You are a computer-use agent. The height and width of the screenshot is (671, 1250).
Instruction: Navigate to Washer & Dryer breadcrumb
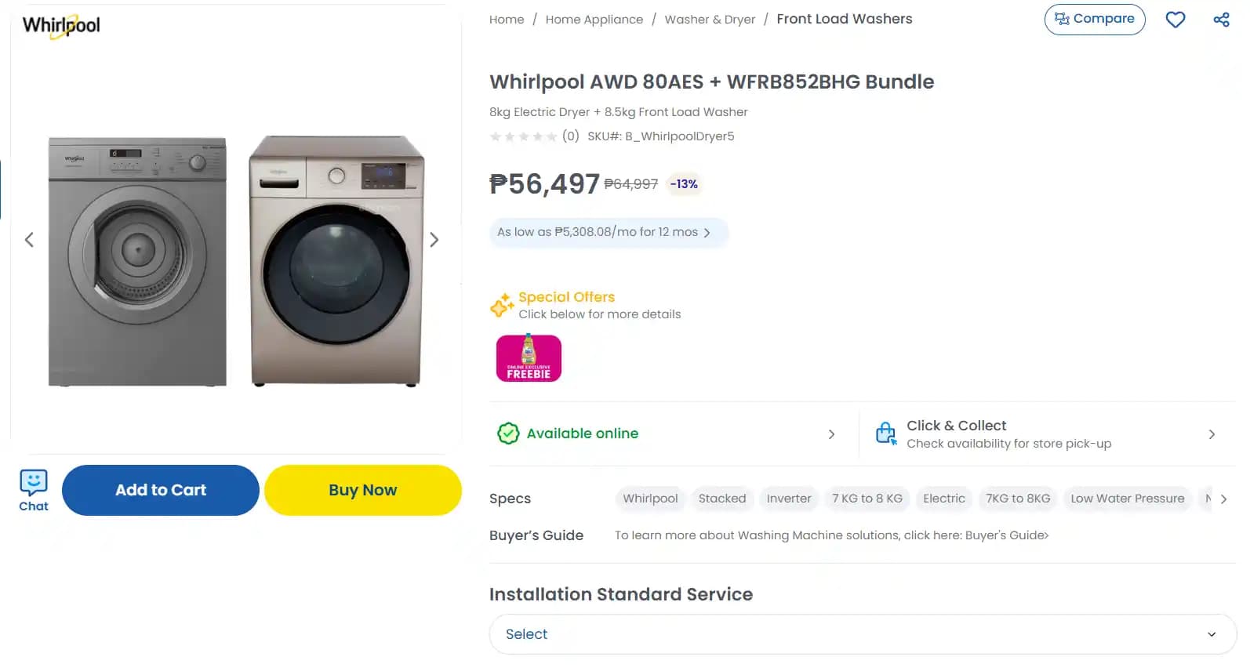710,20
